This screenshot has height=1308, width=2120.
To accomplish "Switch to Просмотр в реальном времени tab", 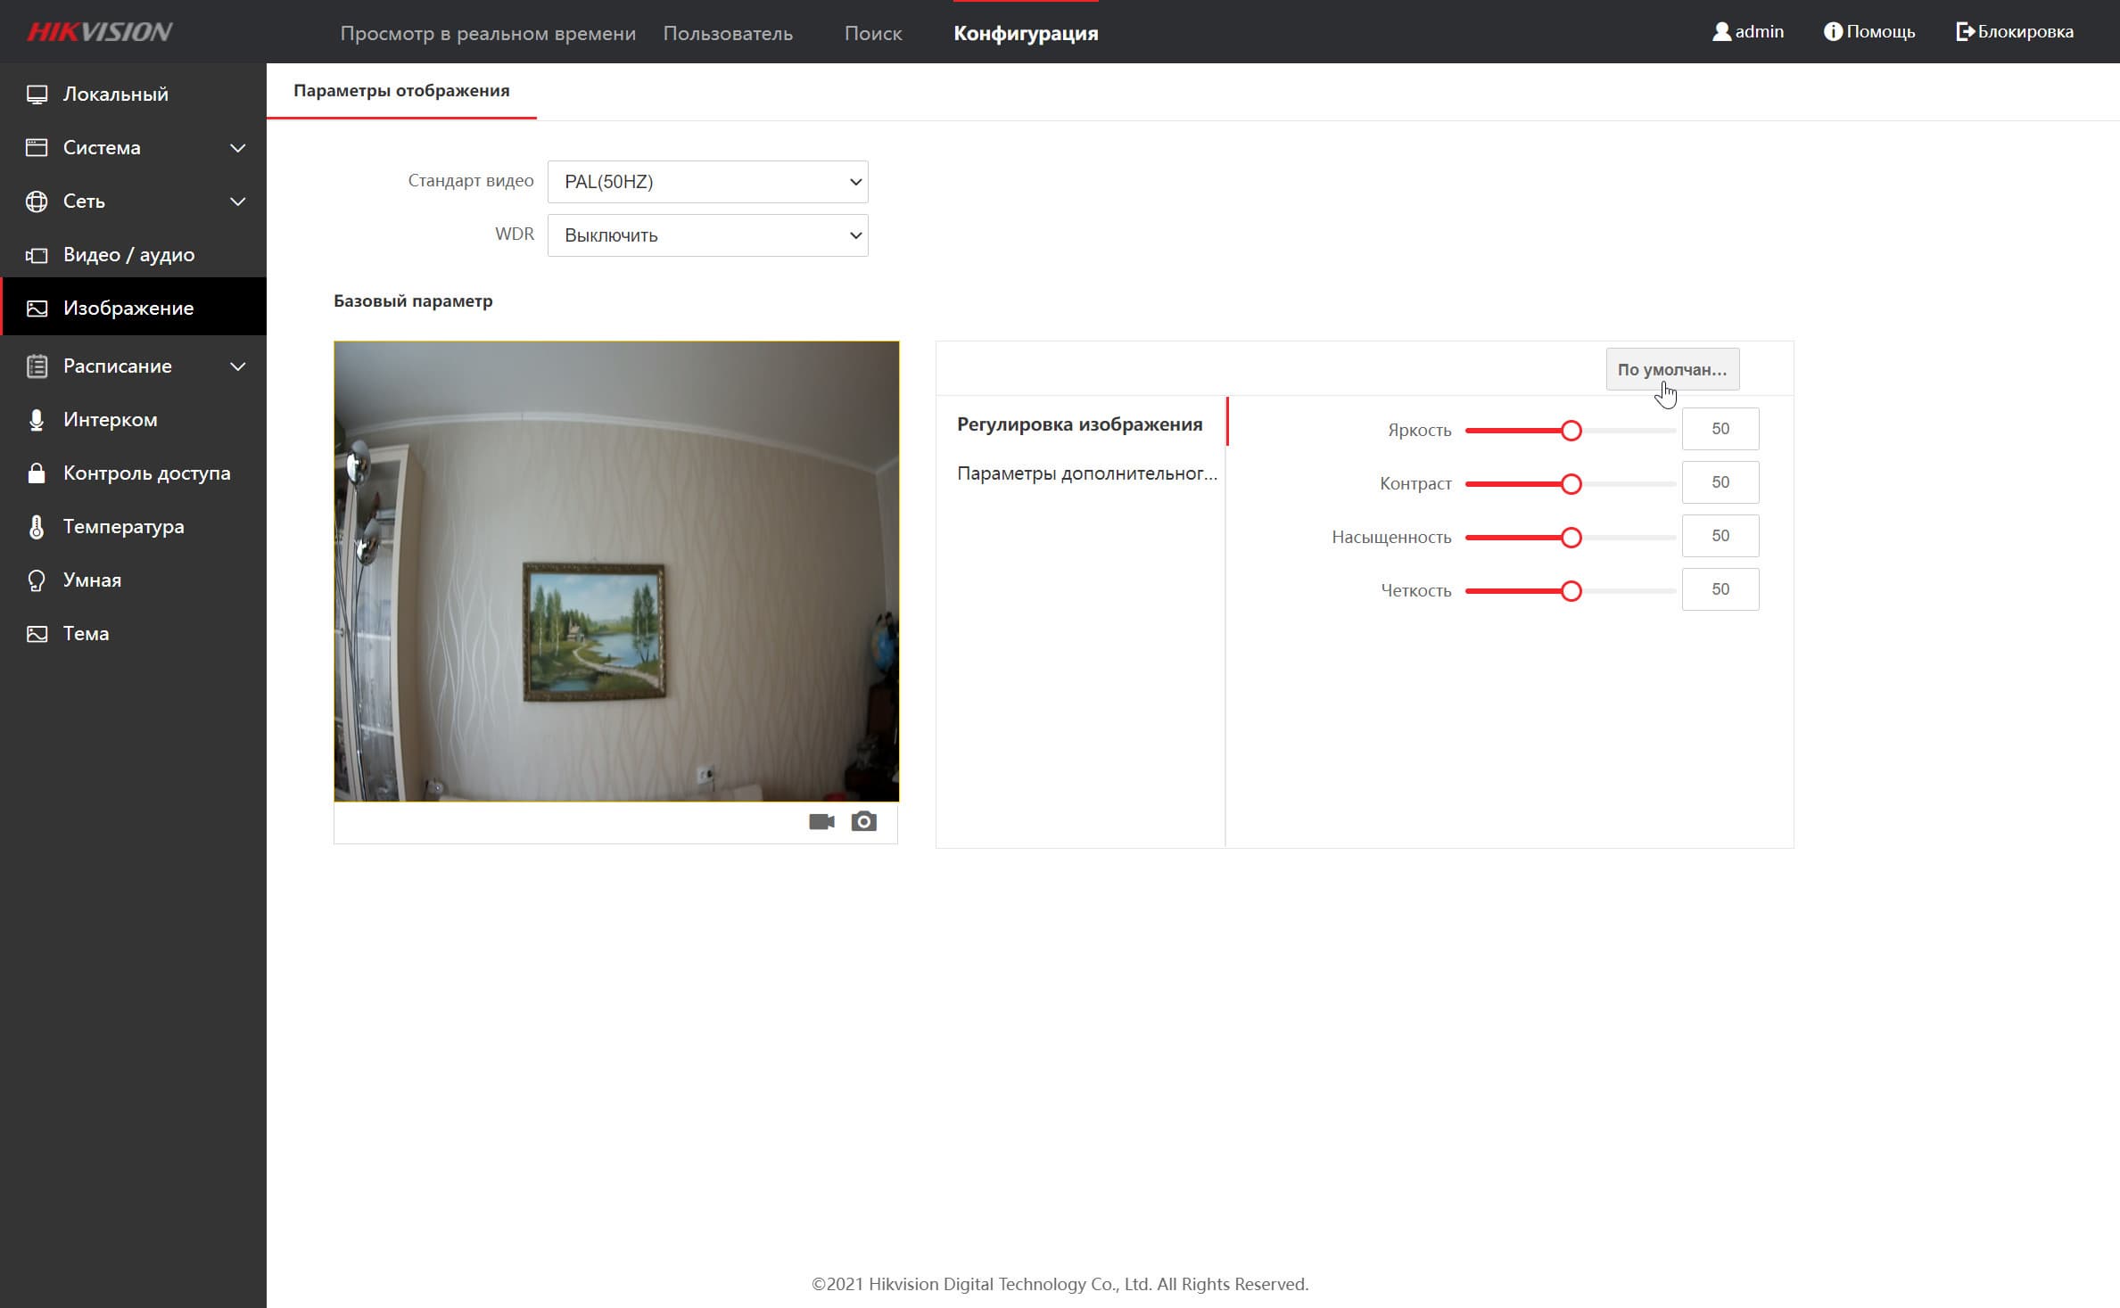I will pos(488,34).
